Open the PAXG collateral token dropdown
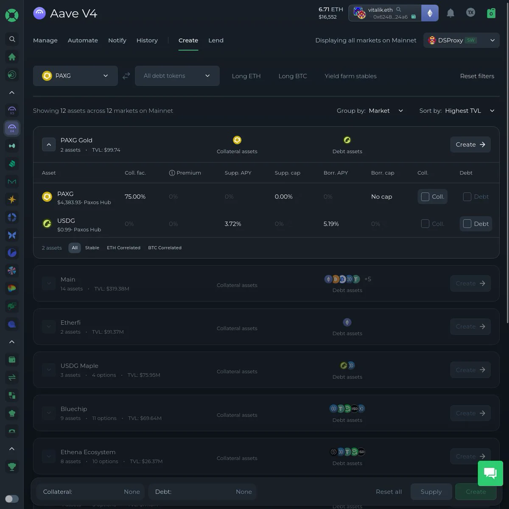 [x=76, y=76]
